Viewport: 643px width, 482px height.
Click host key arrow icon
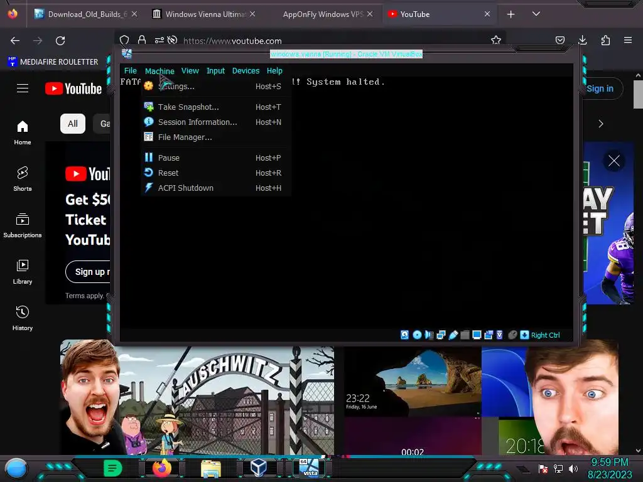click(x=524, y=335)
